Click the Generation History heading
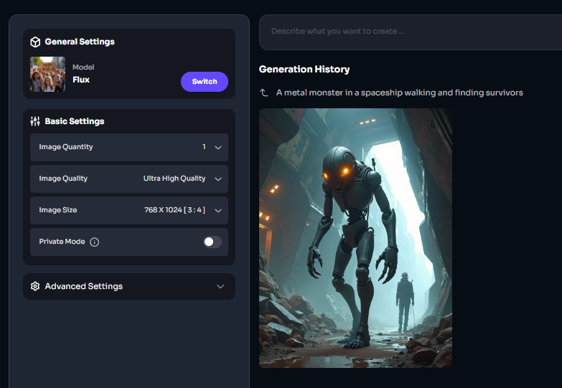Screen dimensions: 562x388 304,70
